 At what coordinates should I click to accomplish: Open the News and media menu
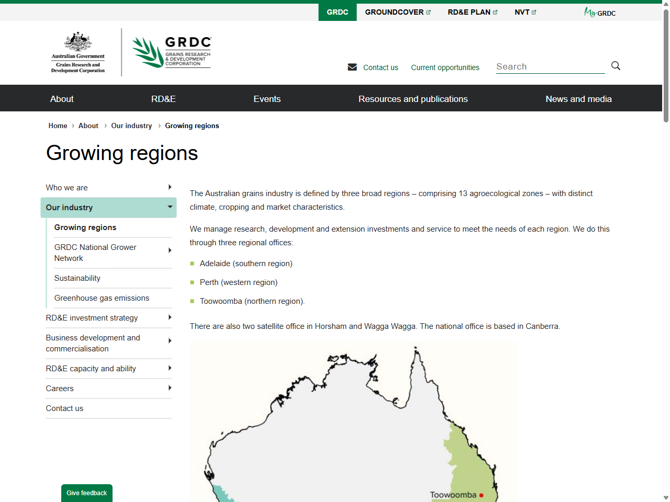(x=578, y=99)
